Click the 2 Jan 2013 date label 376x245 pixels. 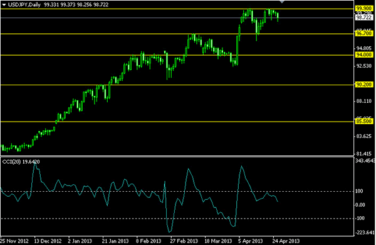click(80, 241)
